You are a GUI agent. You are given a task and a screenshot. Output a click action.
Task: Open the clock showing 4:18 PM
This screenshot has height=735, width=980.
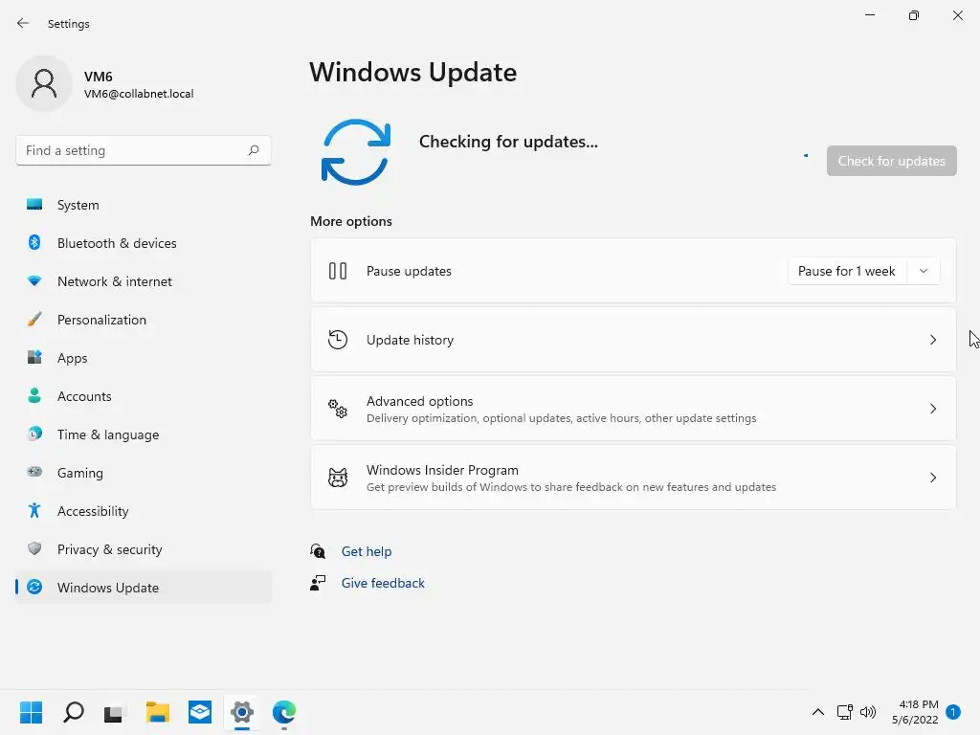(915, 712)
